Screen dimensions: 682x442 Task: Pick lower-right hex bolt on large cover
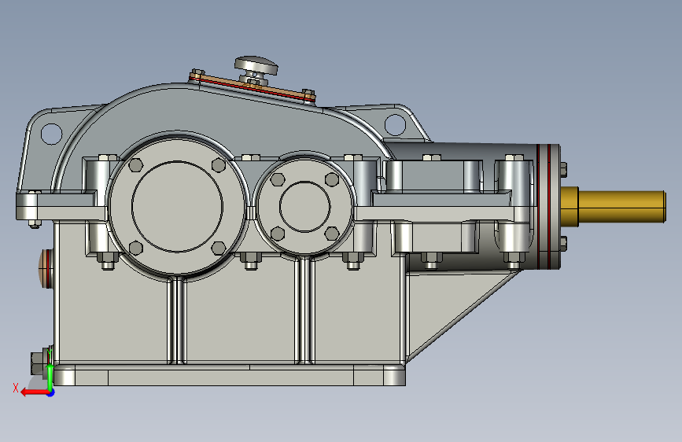[219, 248]
